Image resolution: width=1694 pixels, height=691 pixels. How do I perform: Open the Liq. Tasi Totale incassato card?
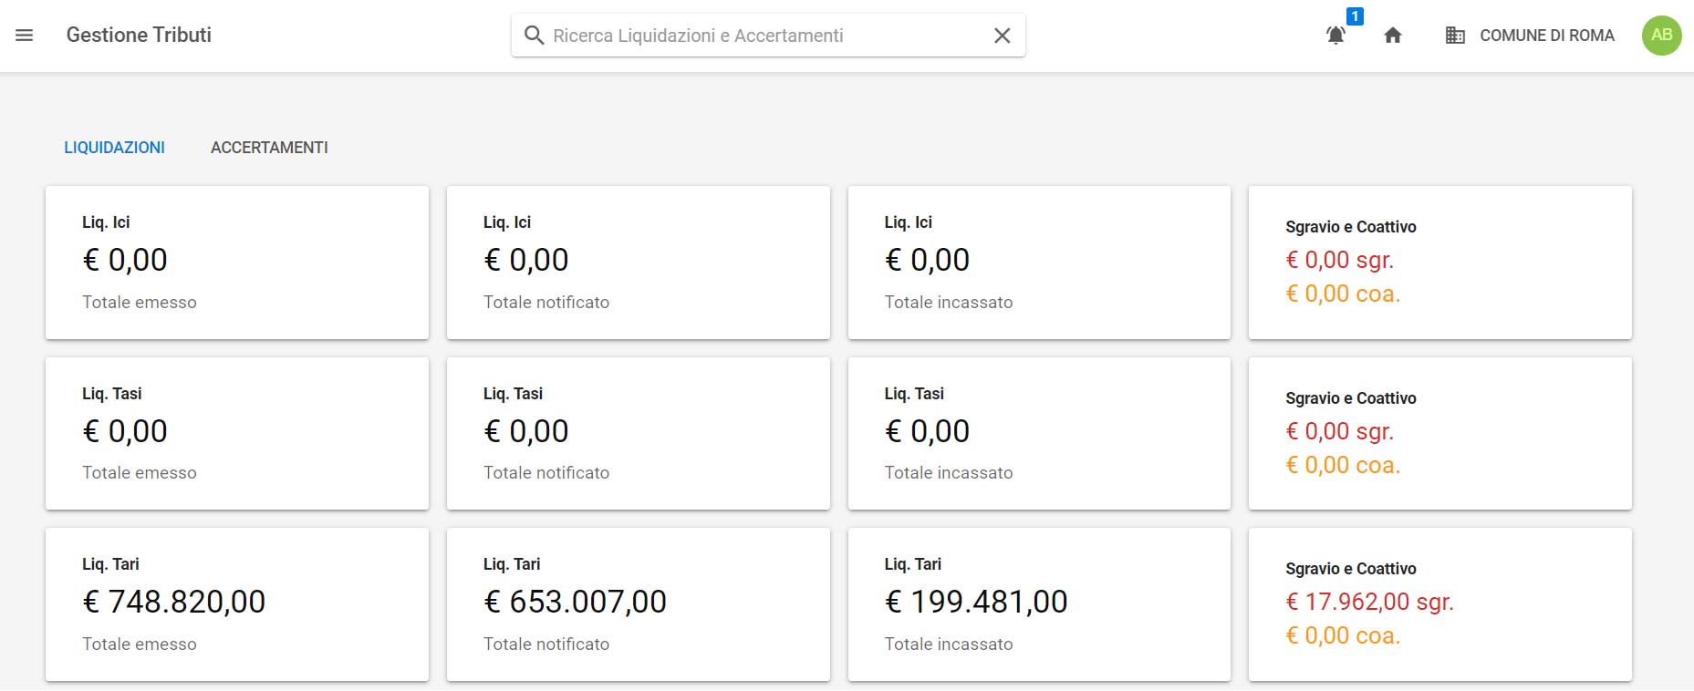pos(1039,433)
